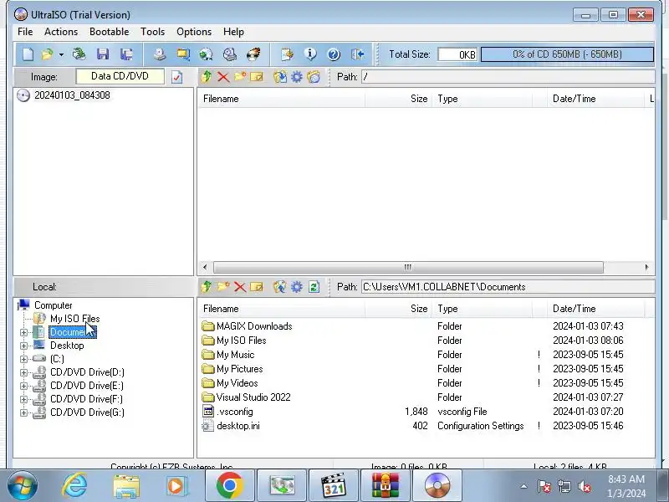Click the Burn CD/DVD Image flaming disc icon
Viewport: 669px width, 502px height.
253,54
